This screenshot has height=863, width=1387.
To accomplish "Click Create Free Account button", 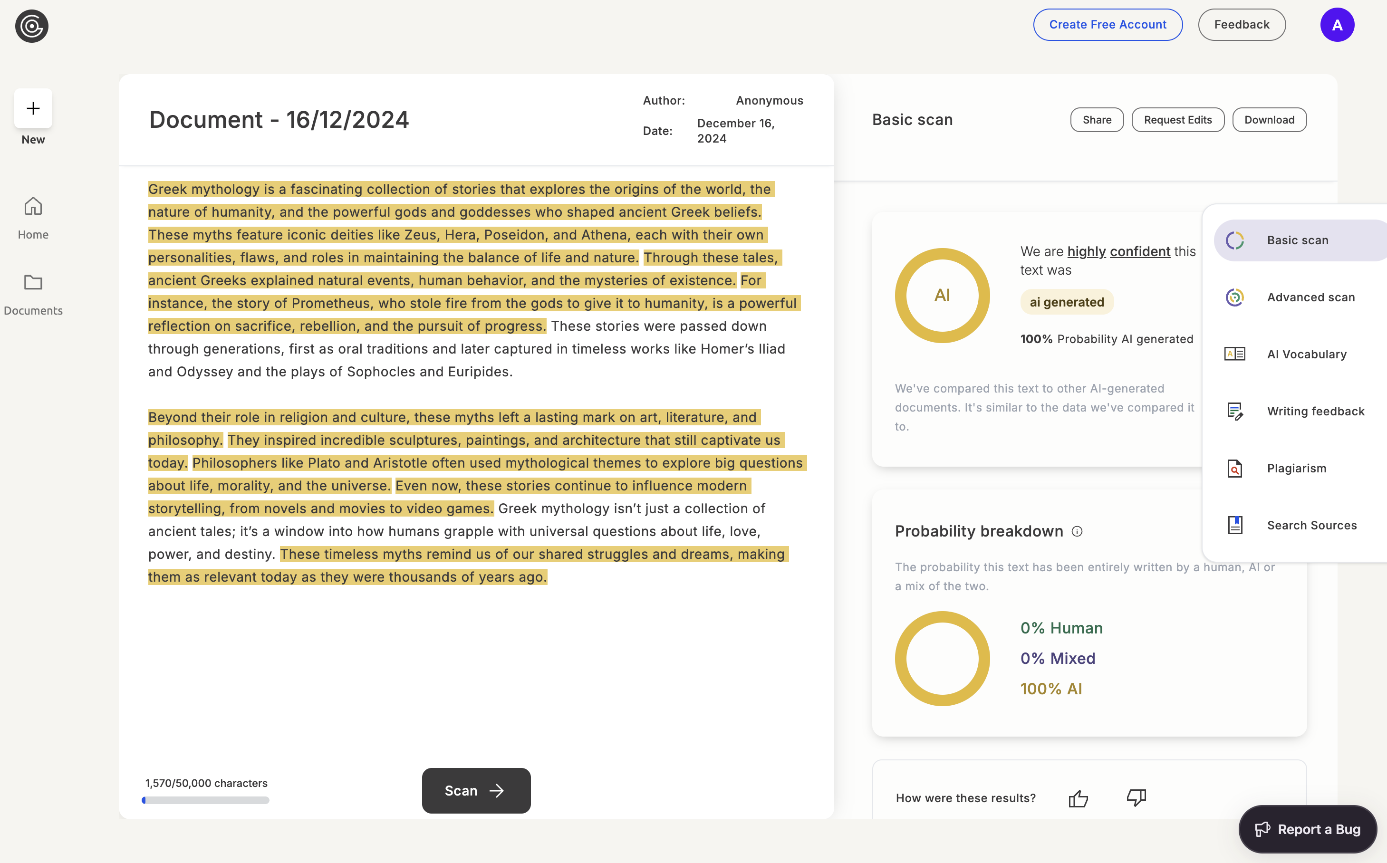I will [1108, 25].
